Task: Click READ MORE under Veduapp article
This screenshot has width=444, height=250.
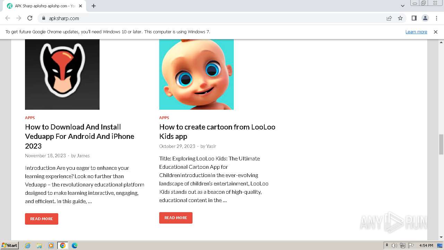Action: pyautogui.click(x=42, y=219)
